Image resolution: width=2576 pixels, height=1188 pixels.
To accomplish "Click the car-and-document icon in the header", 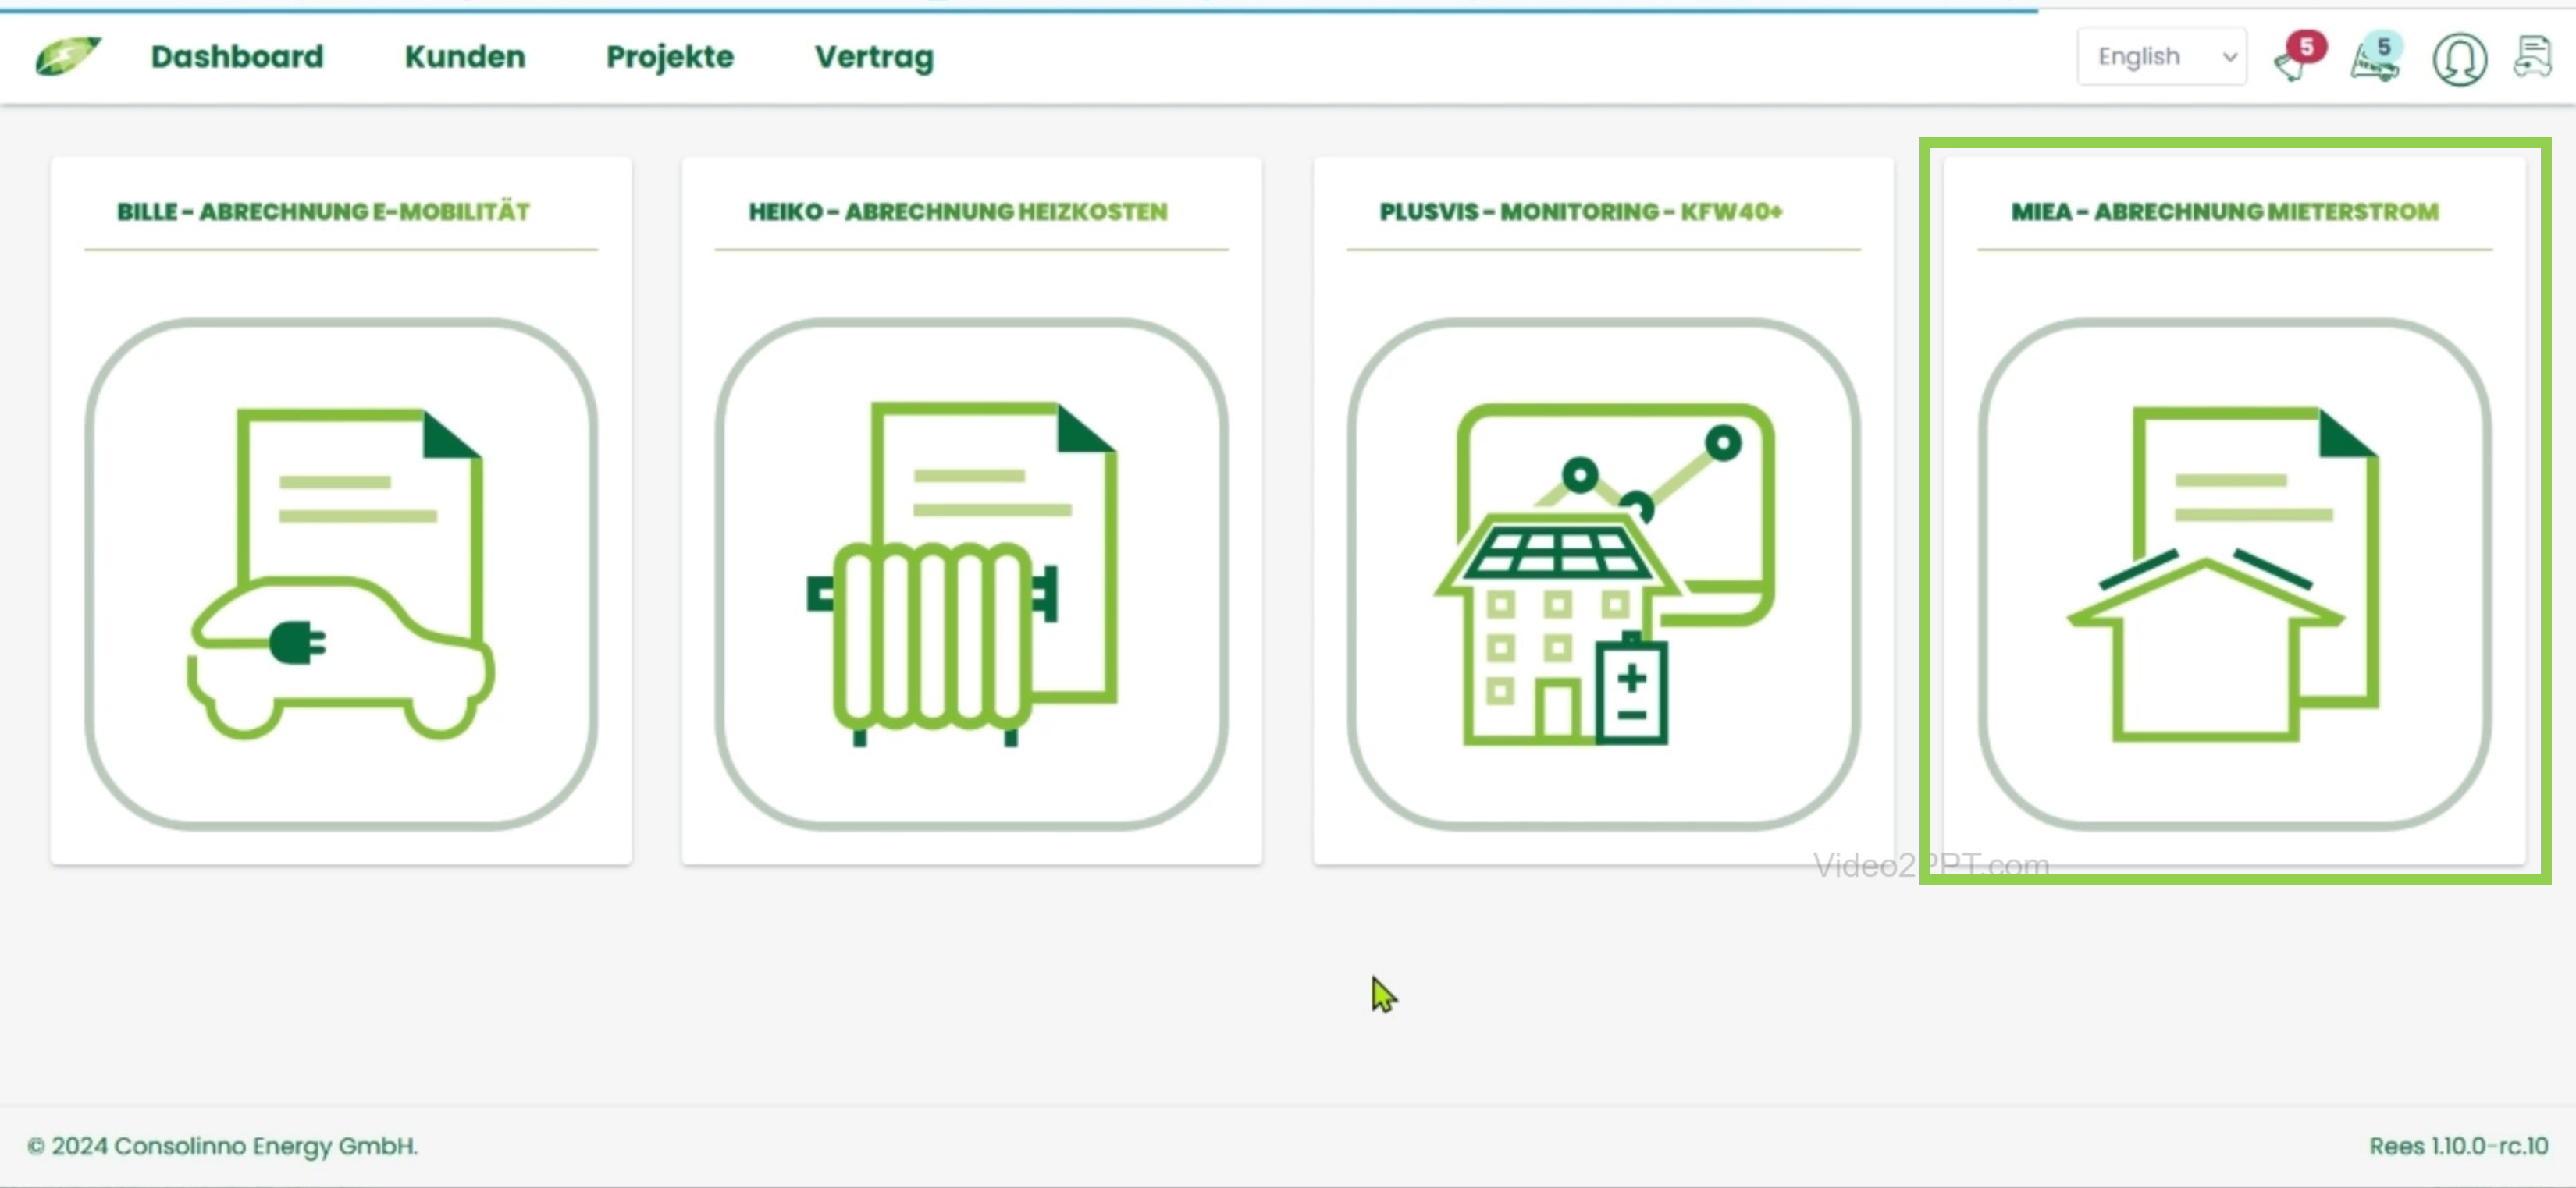I will [2532, 57].
